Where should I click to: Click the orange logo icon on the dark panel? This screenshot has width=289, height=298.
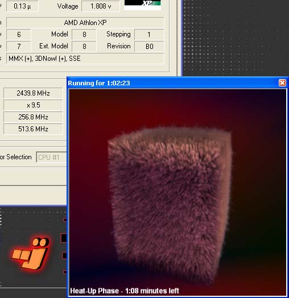[x=30, y=253]
